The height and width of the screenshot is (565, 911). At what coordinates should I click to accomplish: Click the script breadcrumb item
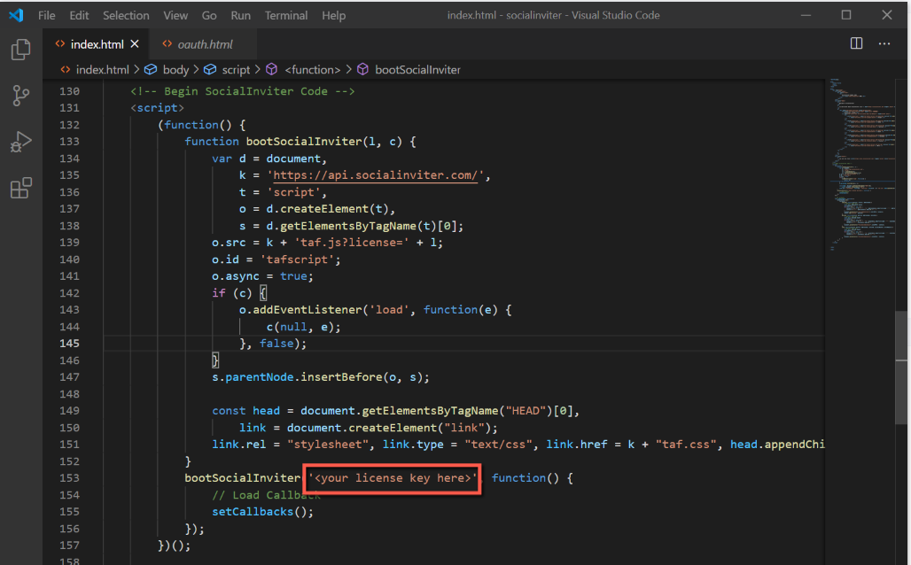(x=236, y=70)
